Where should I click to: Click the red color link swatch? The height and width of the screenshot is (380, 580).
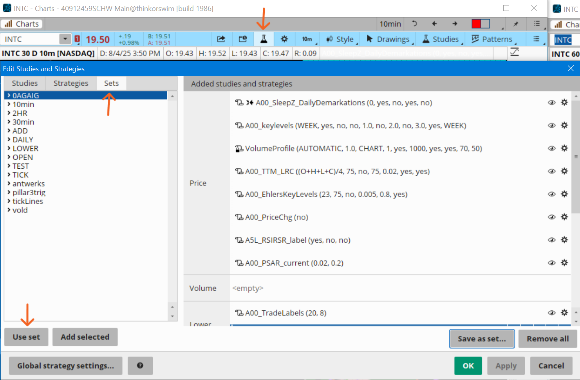[476, 24]
